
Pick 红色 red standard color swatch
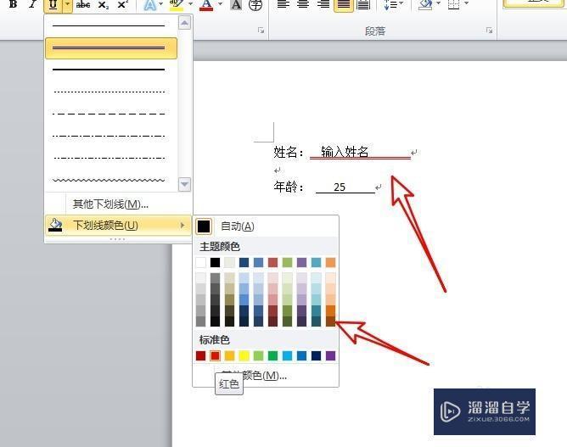coord(215,356)
